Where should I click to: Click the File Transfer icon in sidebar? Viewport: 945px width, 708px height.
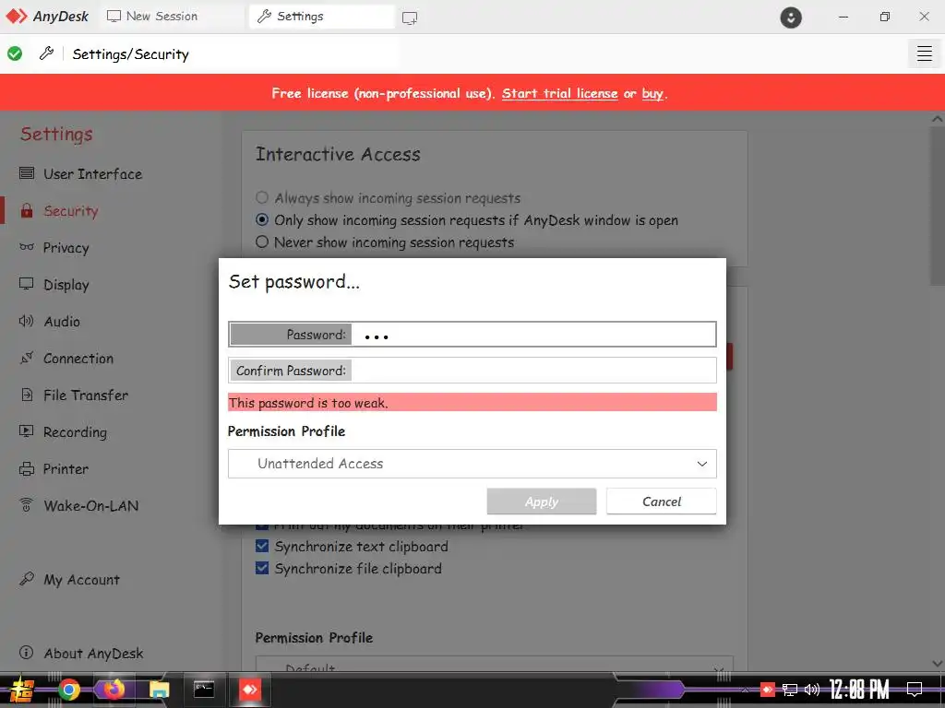[x=27, y=395]
